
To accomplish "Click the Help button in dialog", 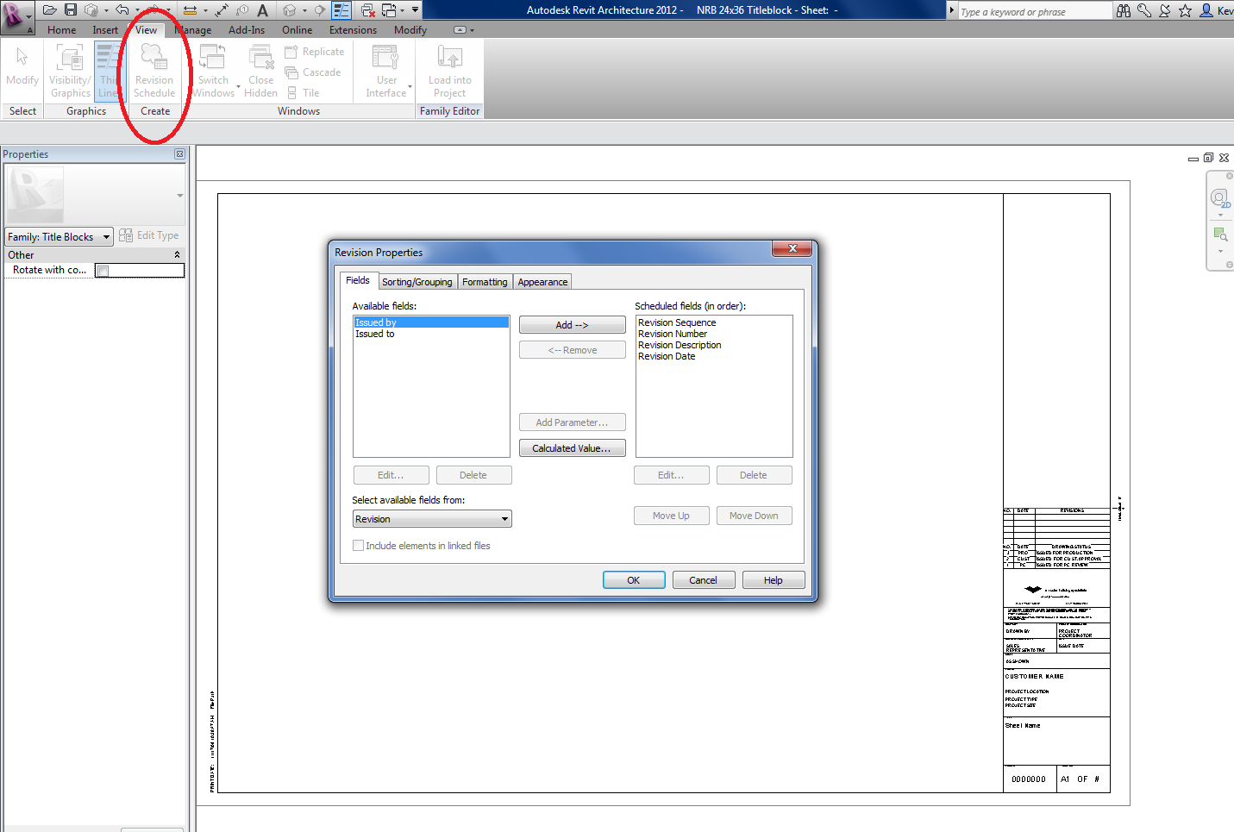I will point(774,580).
